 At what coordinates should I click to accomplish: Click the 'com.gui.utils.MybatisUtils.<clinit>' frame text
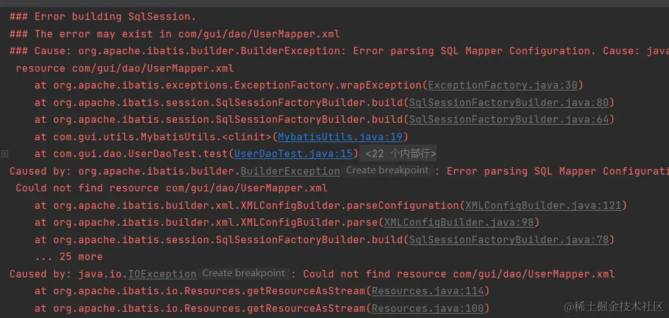162,137
